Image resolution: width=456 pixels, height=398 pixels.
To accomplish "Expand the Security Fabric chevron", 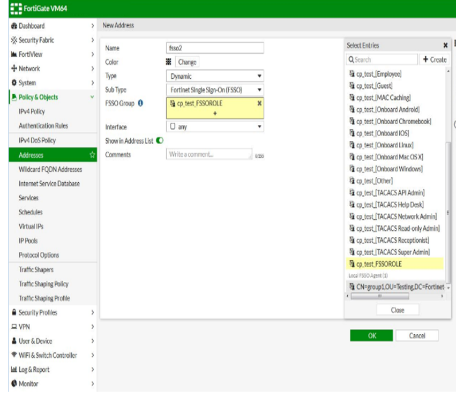I will point(93,40).
